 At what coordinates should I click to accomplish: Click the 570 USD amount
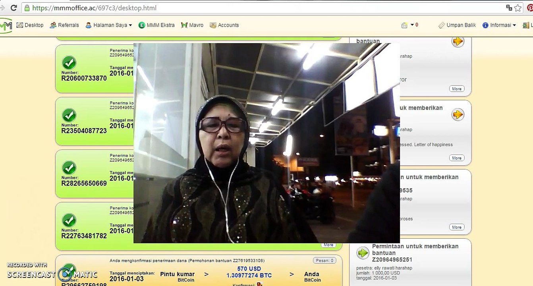point(249,269)
